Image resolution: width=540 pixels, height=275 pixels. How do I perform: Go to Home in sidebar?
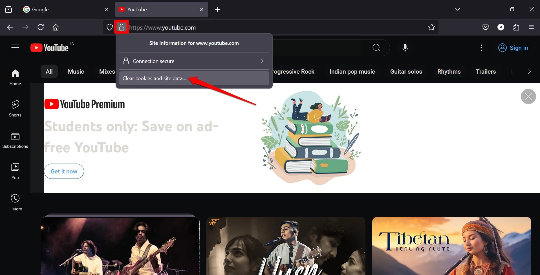coord(15,77)
